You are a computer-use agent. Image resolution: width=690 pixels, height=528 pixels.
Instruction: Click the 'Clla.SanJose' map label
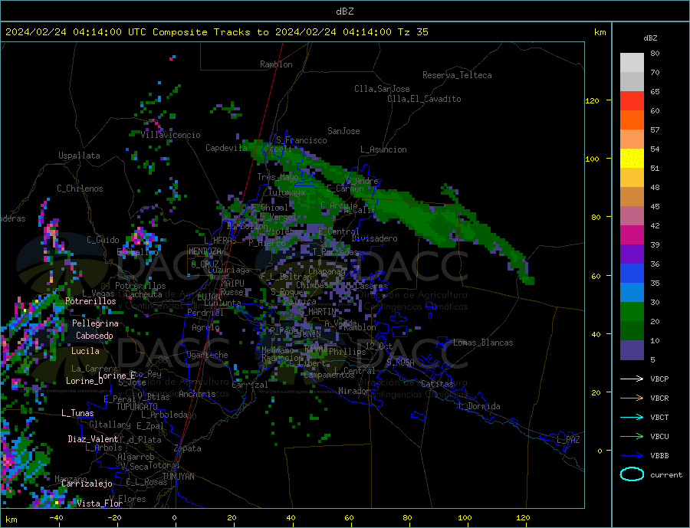coord(382,89)
